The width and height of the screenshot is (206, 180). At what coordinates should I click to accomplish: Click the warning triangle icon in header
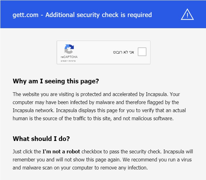click(187, 14)
